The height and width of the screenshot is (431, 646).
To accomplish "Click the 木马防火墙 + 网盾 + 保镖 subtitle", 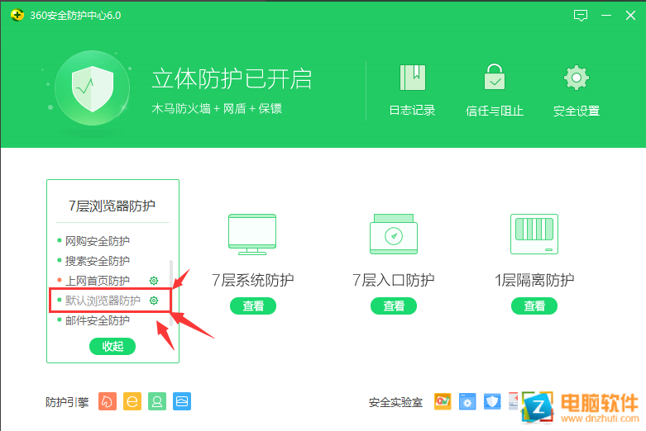I will click(217, 108).
